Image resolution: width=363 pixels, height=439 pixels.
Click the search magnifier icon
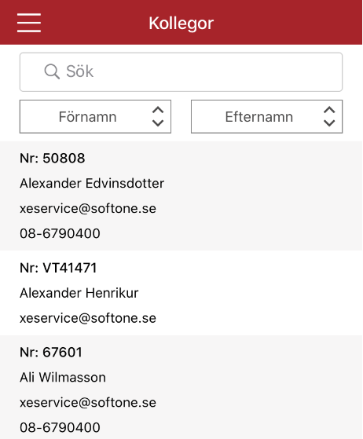[x=52, y=71]
